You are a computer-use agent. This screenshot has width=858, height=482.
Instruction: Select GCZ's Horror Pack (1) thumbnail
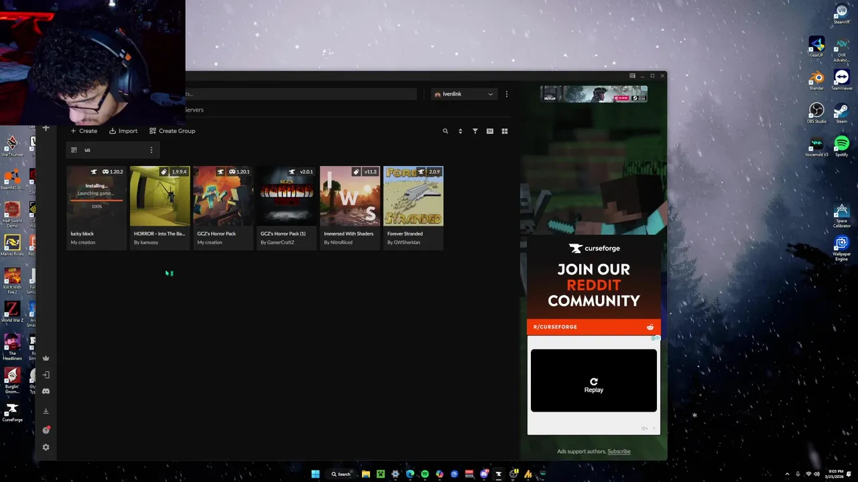click(287, 196)
